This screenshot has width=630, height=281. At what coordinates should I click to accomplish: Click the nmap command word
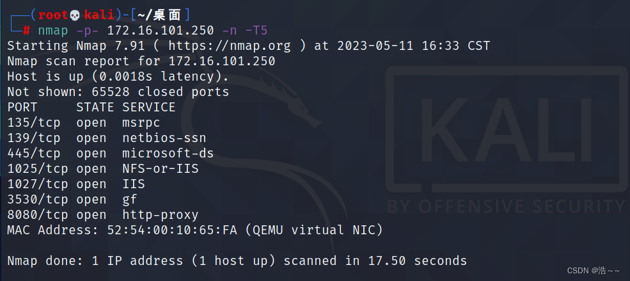[53, 31]
